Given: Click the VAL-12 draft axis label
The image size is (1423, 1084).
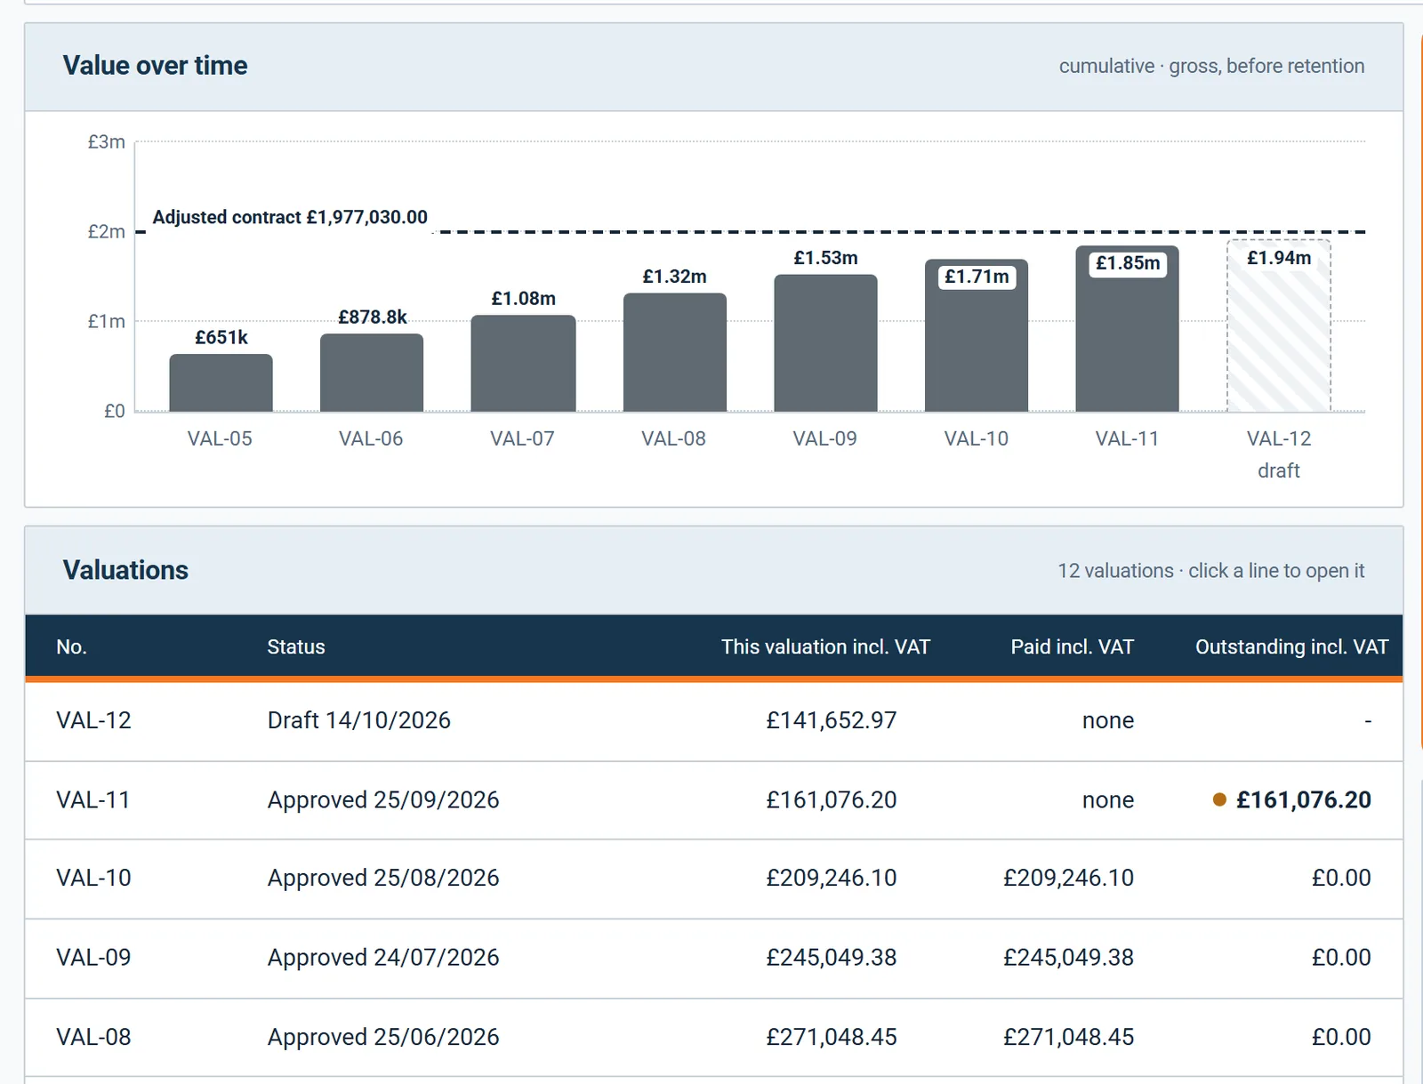Looking at the screenshot, I should point(1279,454).
